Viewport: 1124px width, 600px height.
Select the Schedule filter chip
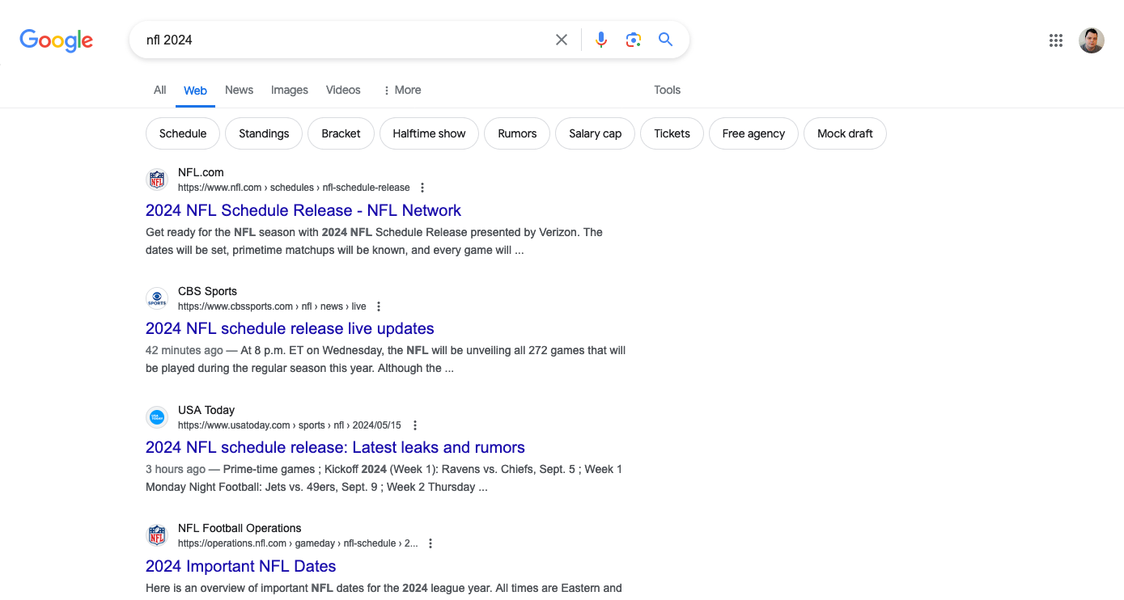point(183,133)
